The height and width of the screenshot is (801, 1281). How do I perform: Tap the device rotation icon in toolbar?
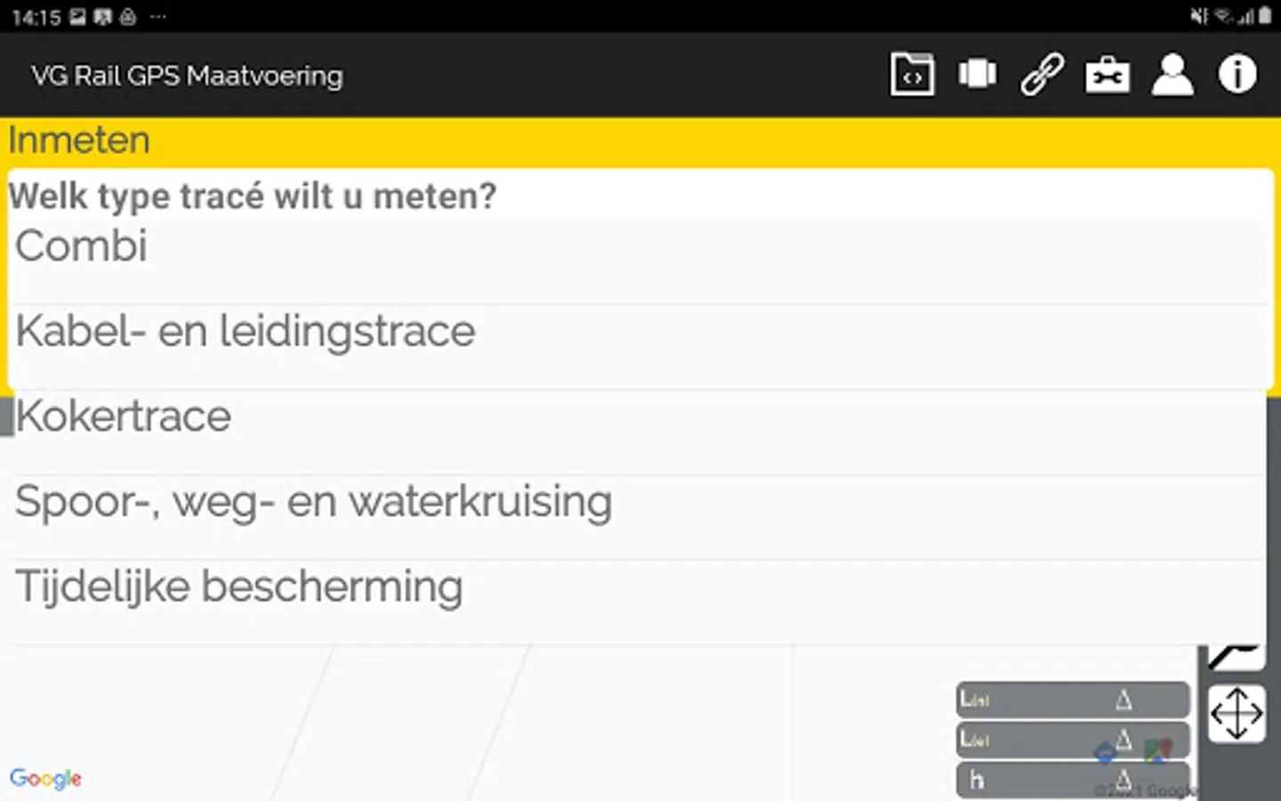tap(978, 75)
